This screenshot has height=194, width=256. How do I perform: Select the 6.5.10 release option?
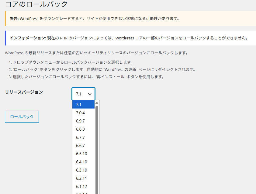[x=83, y=154]
